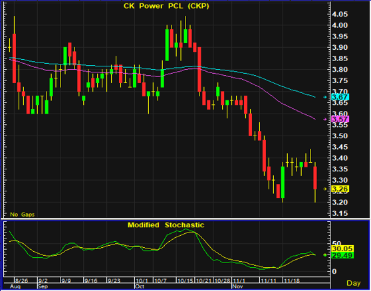
Task: Click the Modified Stochastic panel title
Action: pyautogui.click(x=166, y=225)
